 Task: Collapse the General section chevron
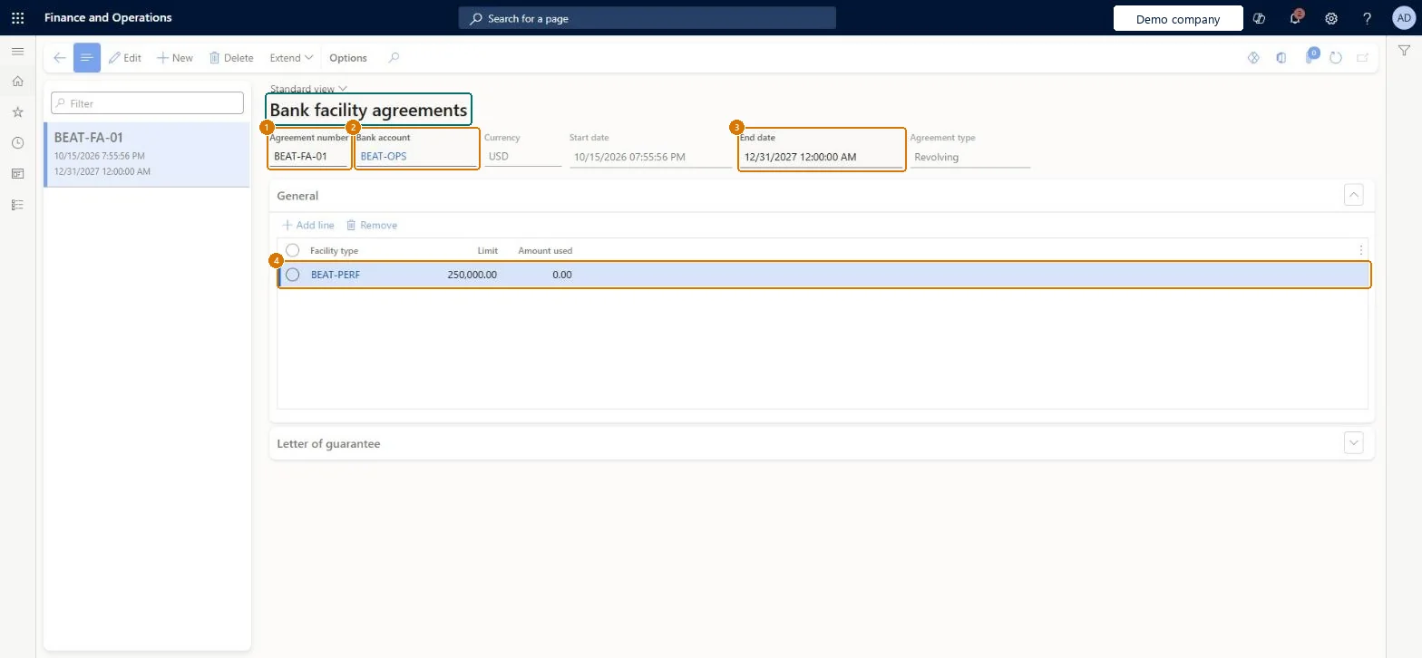coord(1354,195)
